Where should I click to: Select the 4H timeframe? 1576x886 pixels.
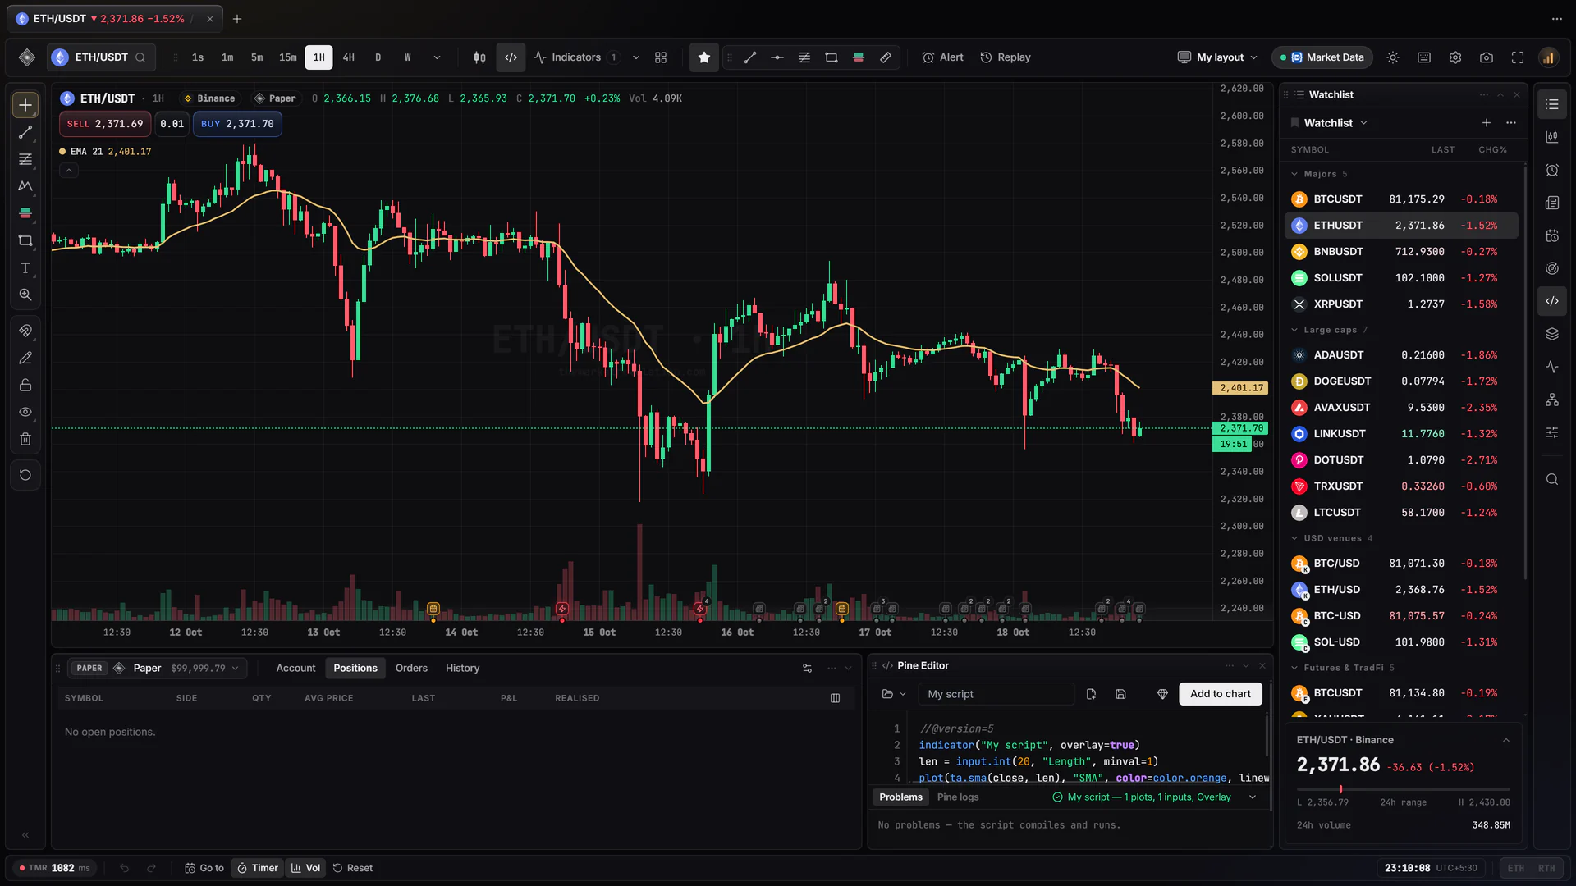(x=349, y=57)
